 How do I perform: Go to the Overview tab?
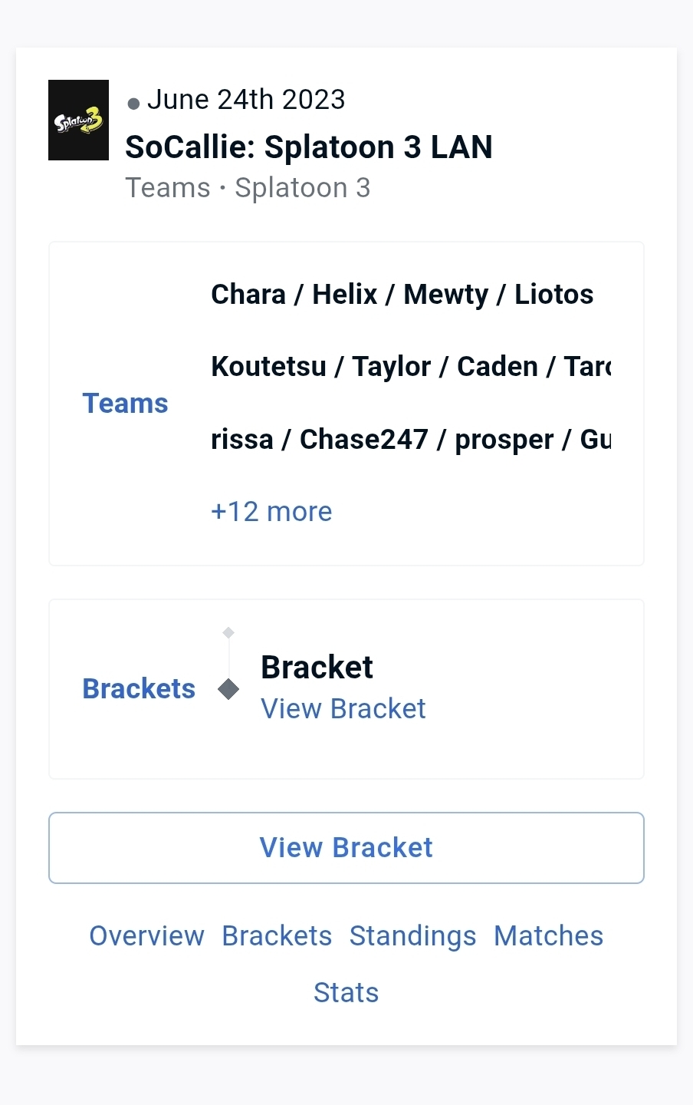pyautogui.click(x=146, y=936)
